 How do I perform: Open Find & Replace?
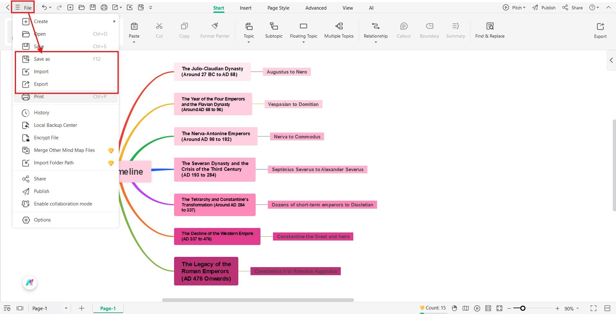489,31
